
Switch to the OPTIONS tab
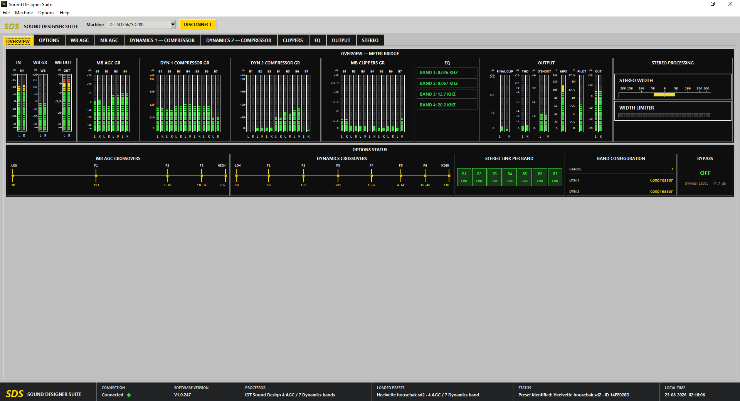tap(49, 40)
